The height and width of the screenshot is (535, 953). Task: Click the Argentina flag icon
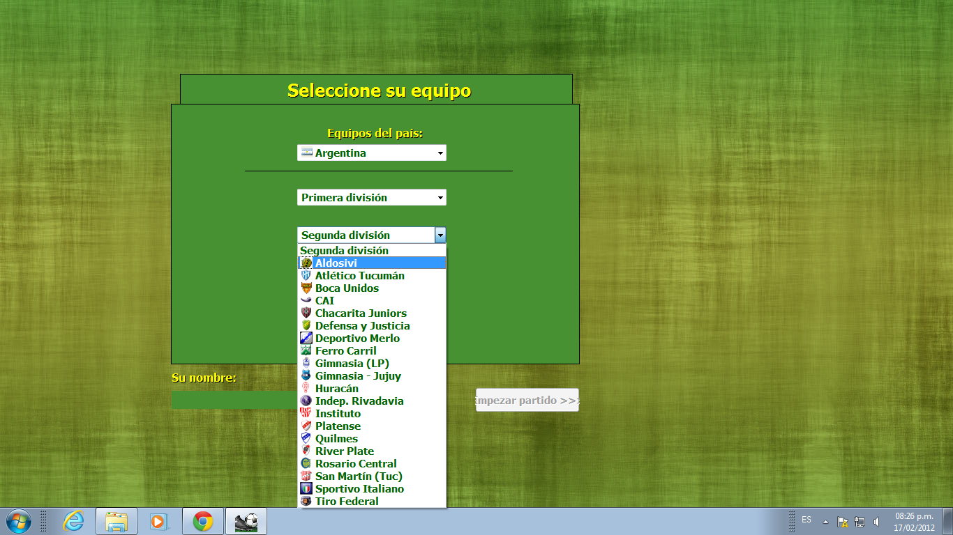tap(307, 153)
